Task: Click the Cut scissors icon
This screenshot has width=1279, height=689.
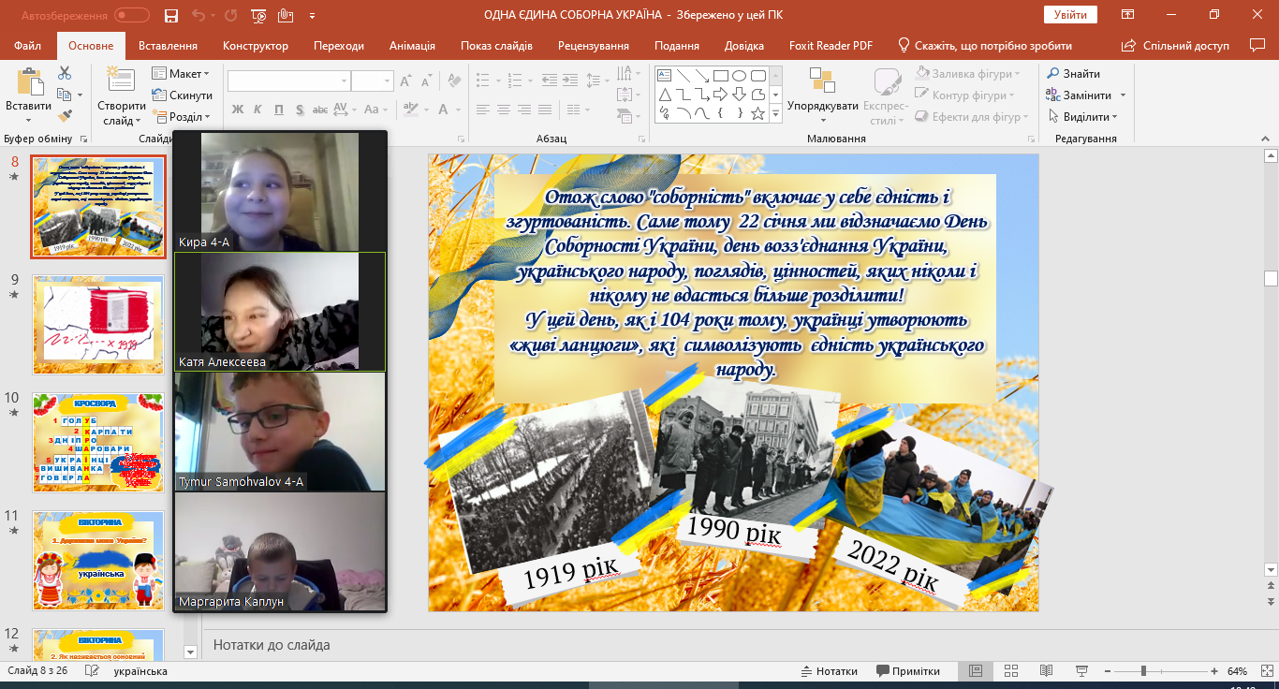Action: coord(65,73)
